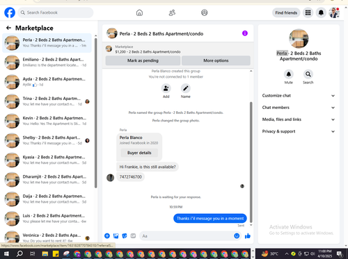Open the account profile picture menu
348x259 pixels.
tap(334, 12)
